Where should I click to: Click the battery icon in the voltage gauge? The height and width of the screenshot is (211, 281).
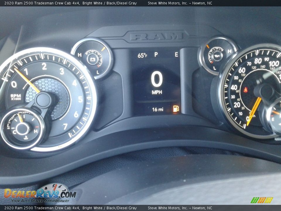(93, 59)
